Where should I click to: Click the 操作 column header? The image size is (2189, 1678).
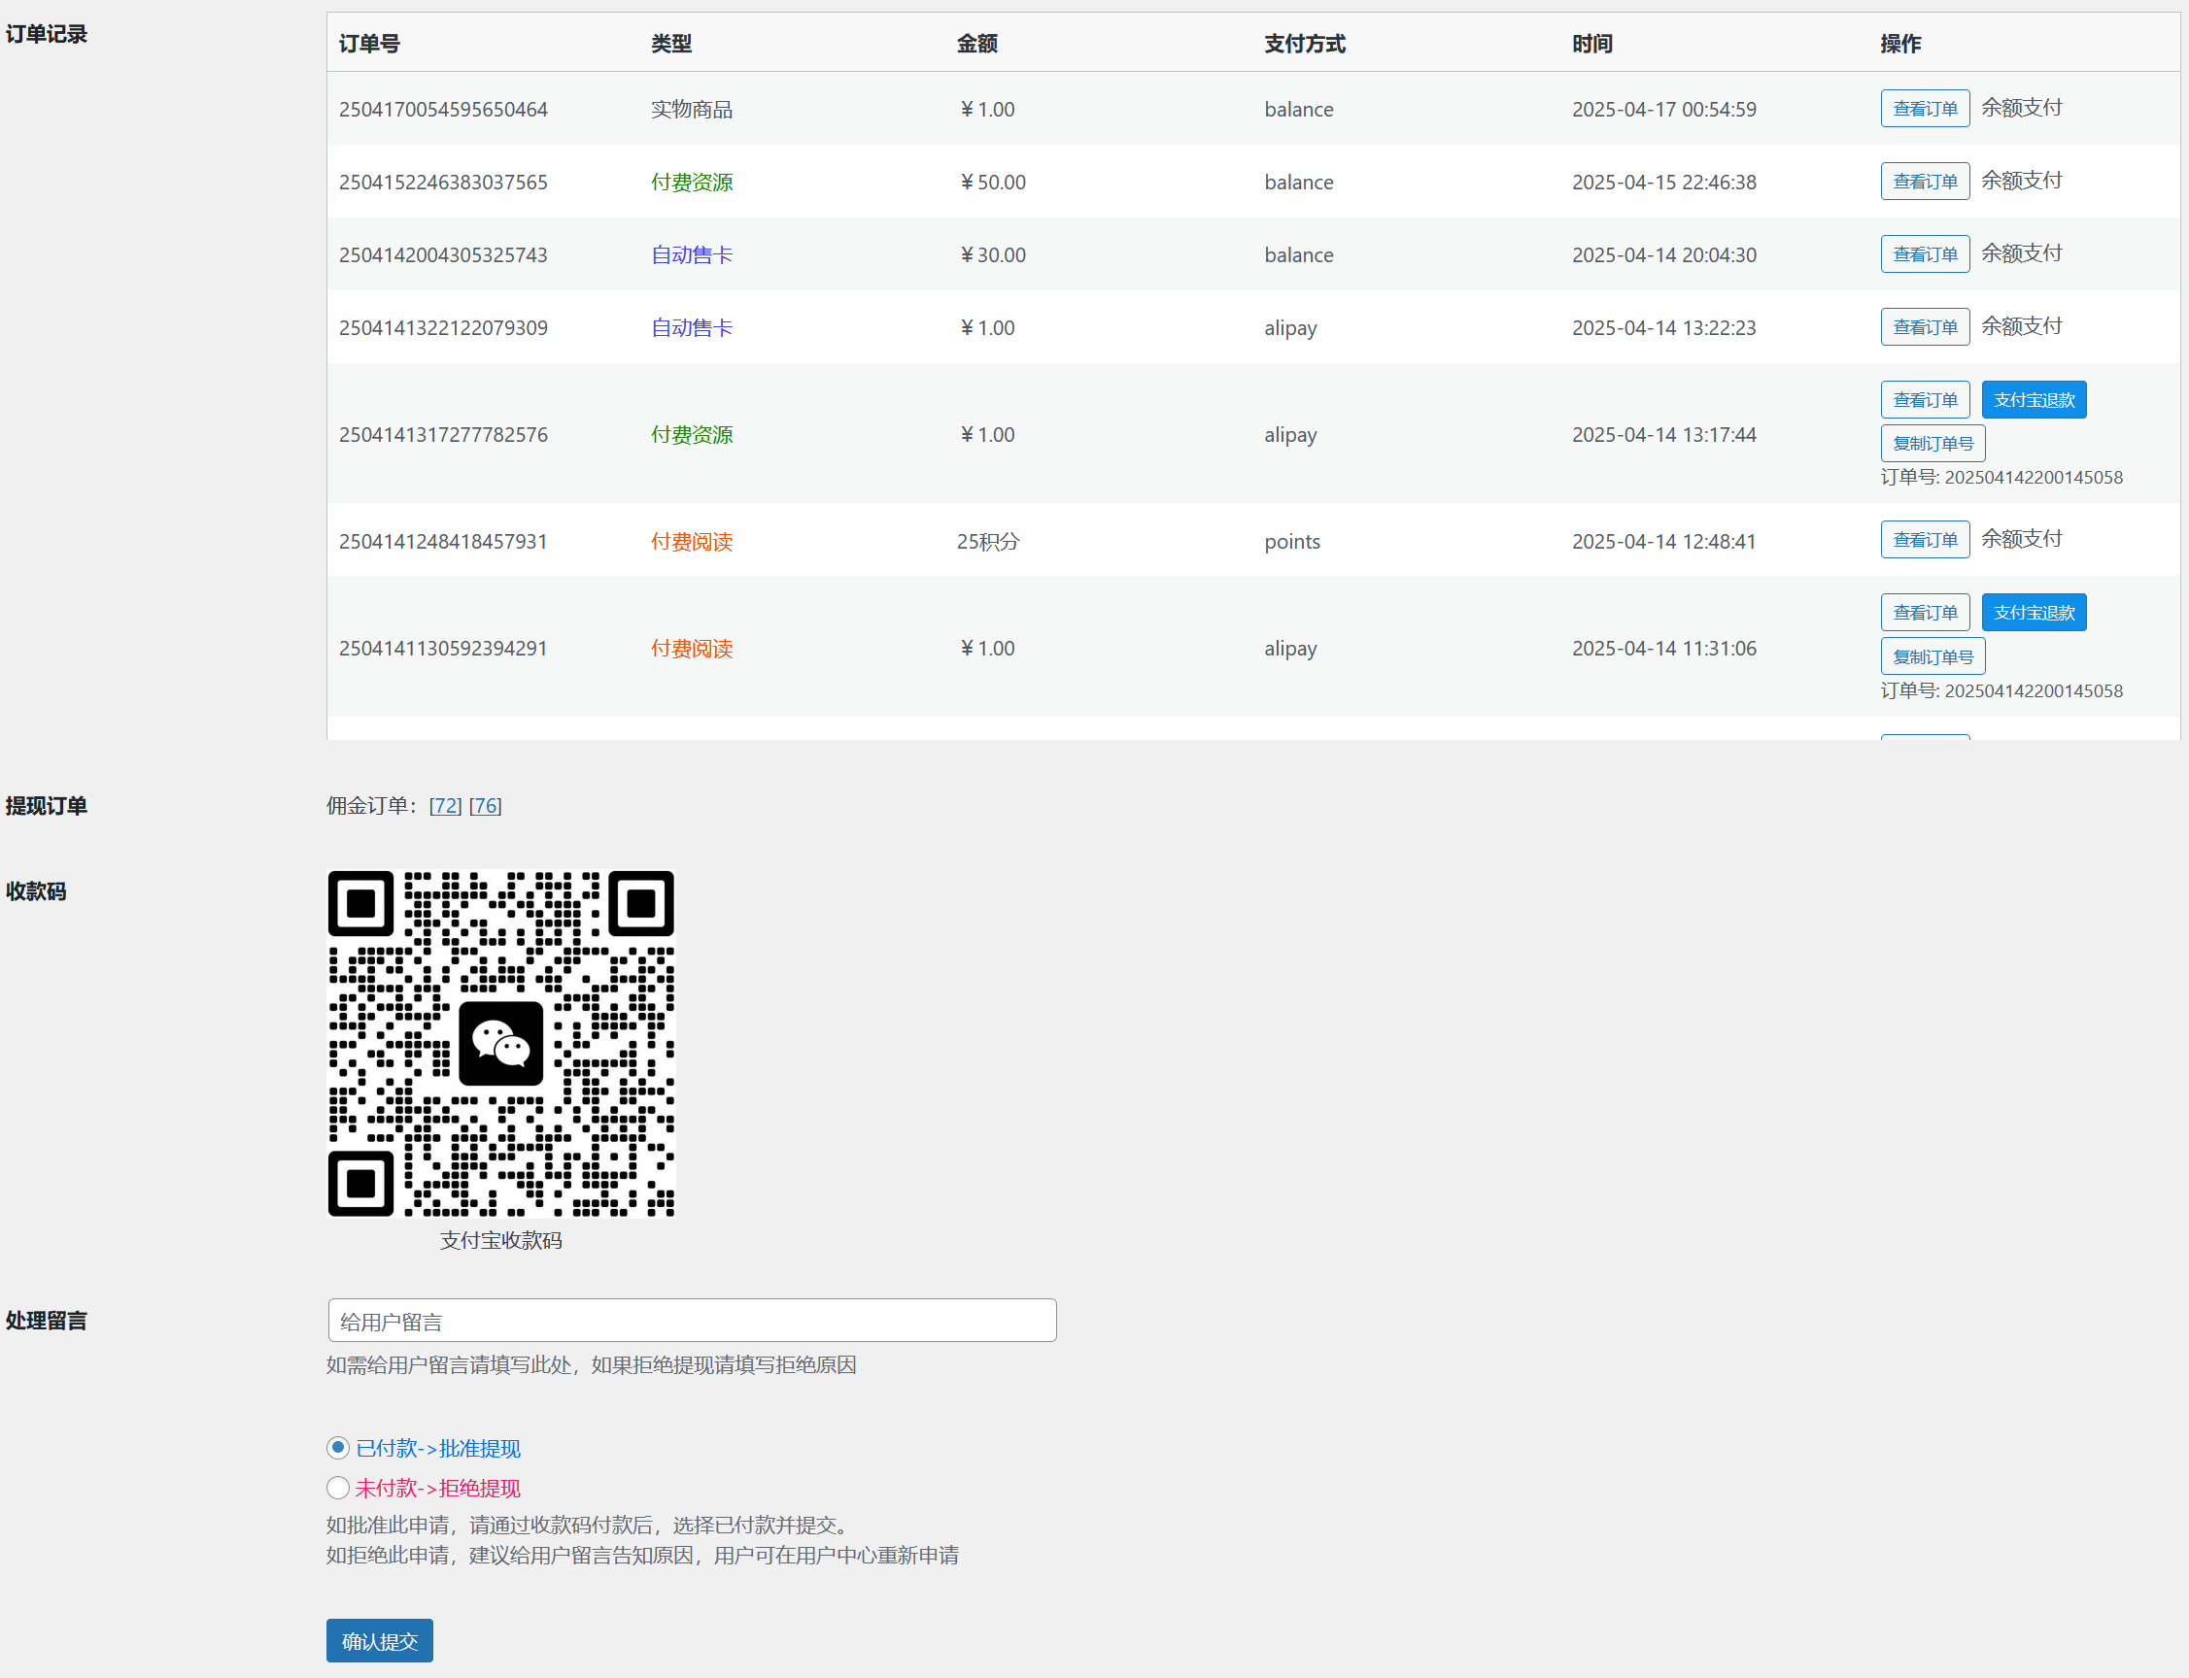click(x=1900, y=43)
